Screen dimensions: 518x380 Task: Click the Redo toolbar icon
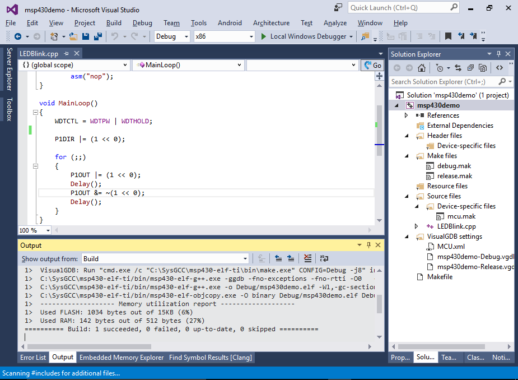pyautogui.click(x=134, y=36)
